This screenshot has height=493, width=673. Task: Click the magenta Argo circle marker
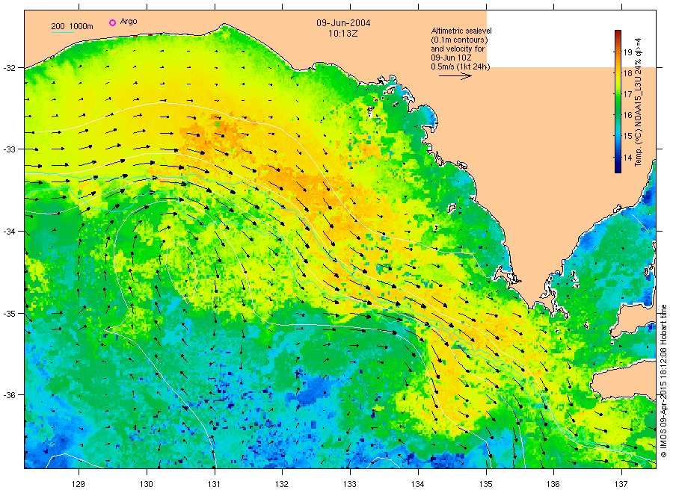(112, 22)
